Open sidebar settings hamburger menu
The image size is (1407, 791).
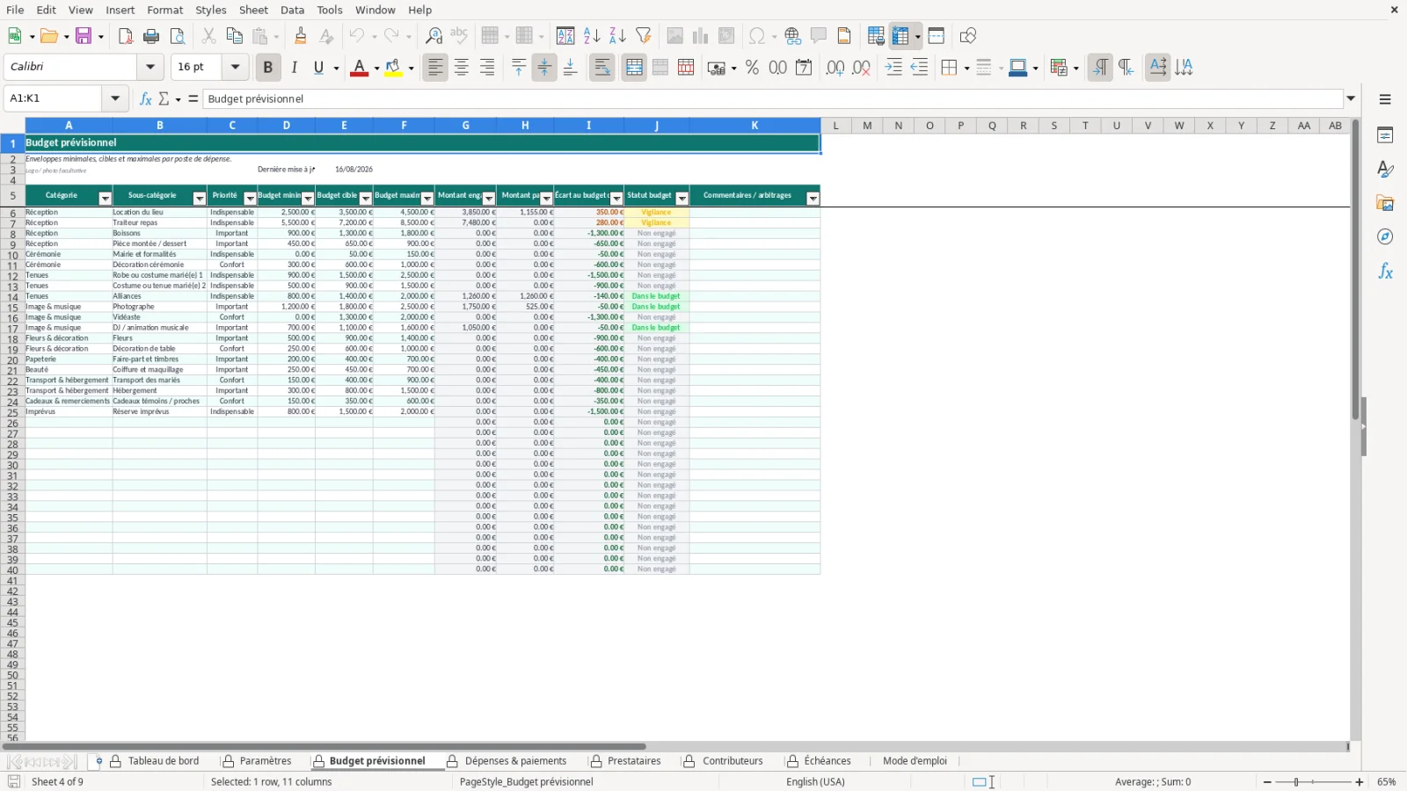click(x=1385, y=99)
